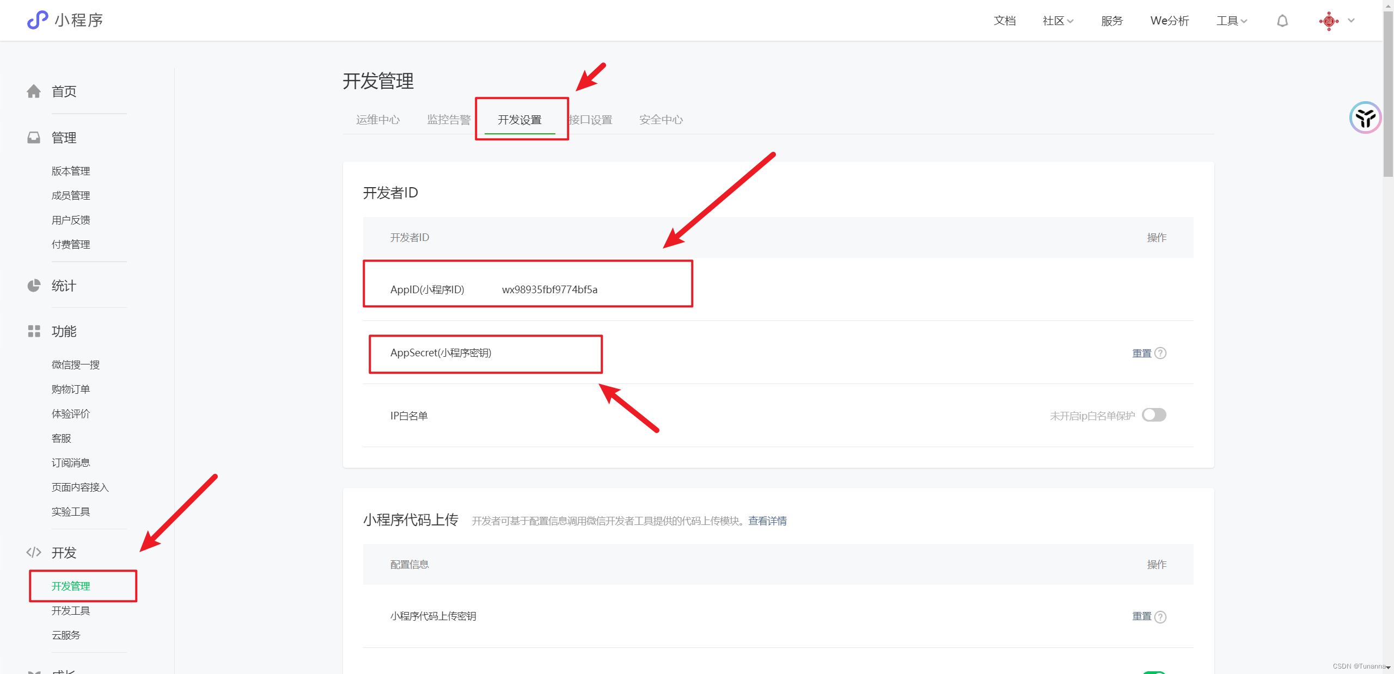Click the account avatar icon
1394x674 pixels.
(x=1329, y=21)
